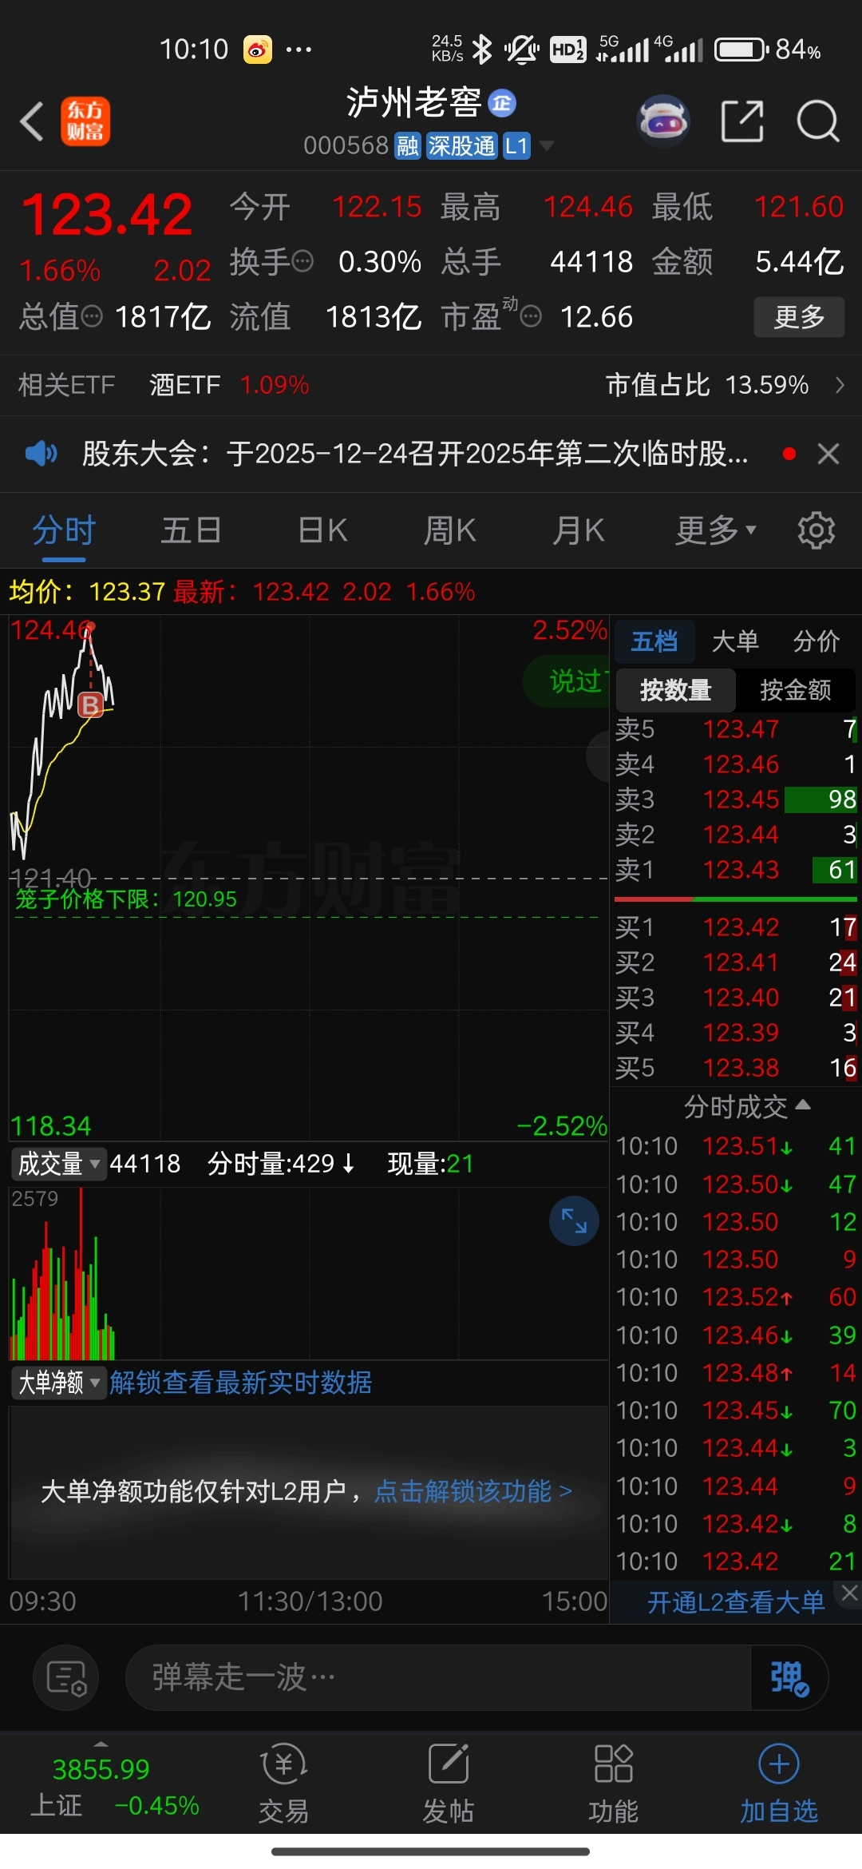Click 点击解锁该功能 link

tap(473, 1491)
